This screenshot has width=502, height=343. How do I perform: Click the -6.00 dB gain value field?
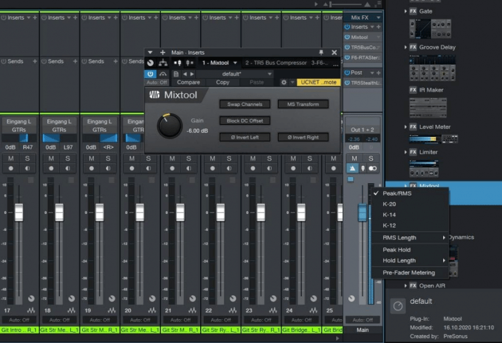pyautogui.click(x=197, y=131)
